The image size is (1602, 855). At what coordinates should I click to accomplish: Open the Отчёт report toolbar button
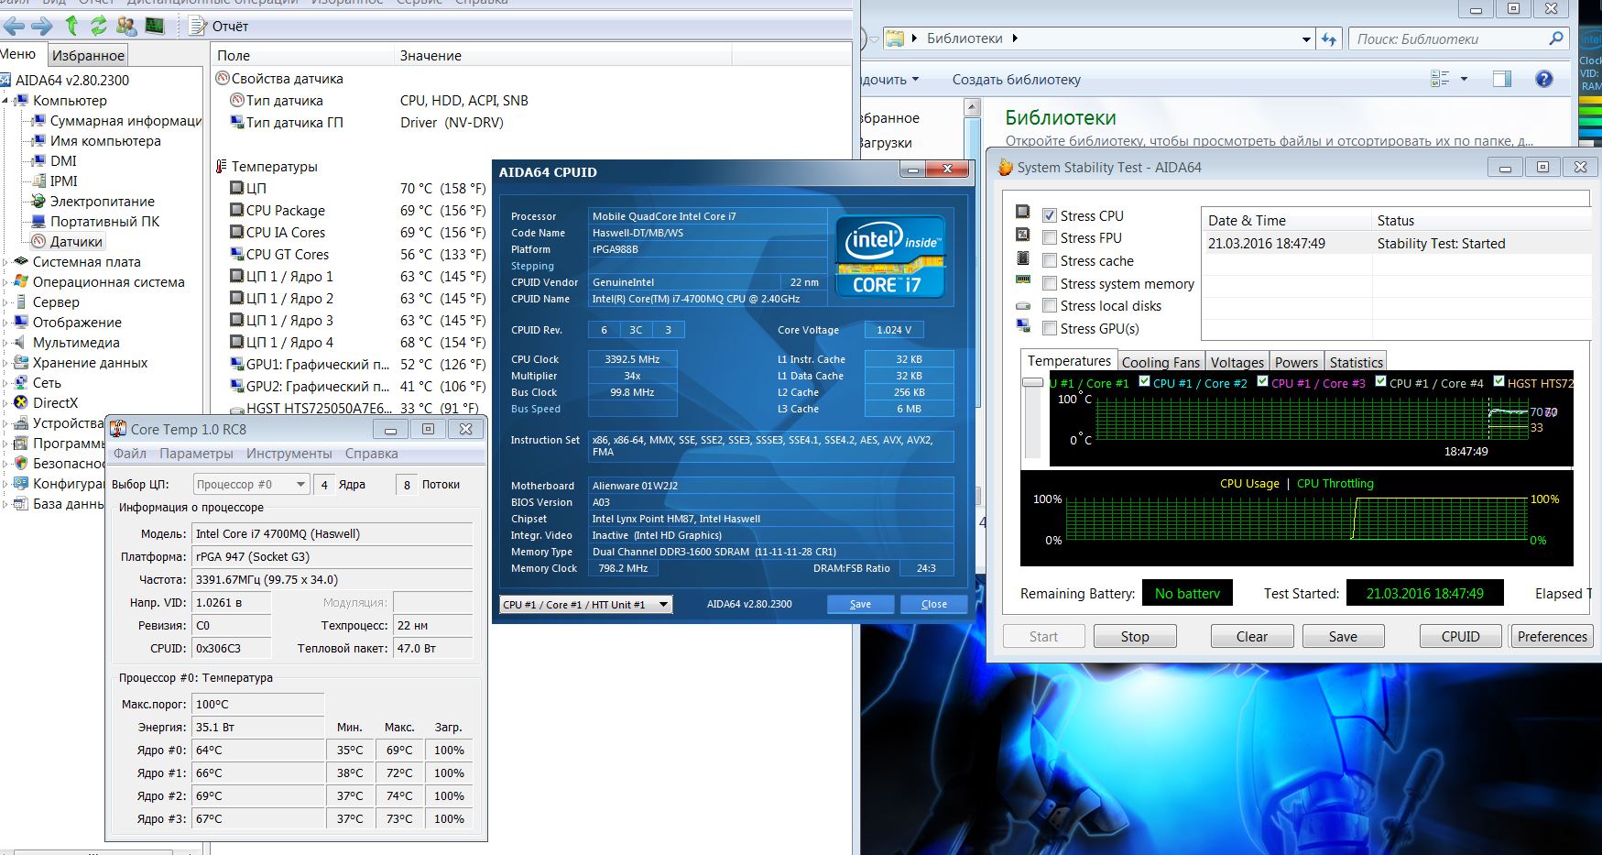(x=218, y=26)
